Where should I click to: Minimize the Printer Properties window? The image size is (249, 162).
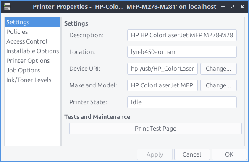[x=223, y=7]
